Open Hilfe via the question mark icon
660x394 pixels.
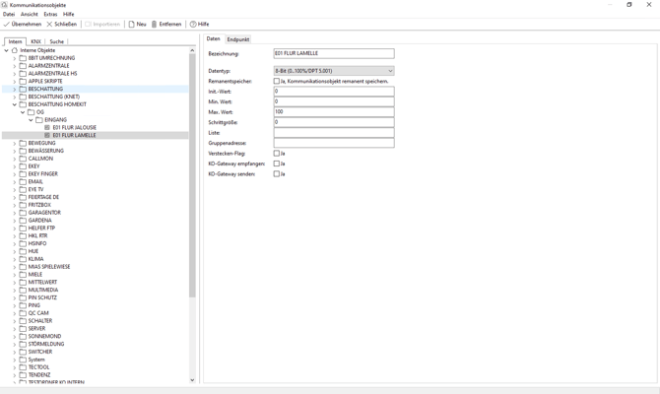[193, 25]
